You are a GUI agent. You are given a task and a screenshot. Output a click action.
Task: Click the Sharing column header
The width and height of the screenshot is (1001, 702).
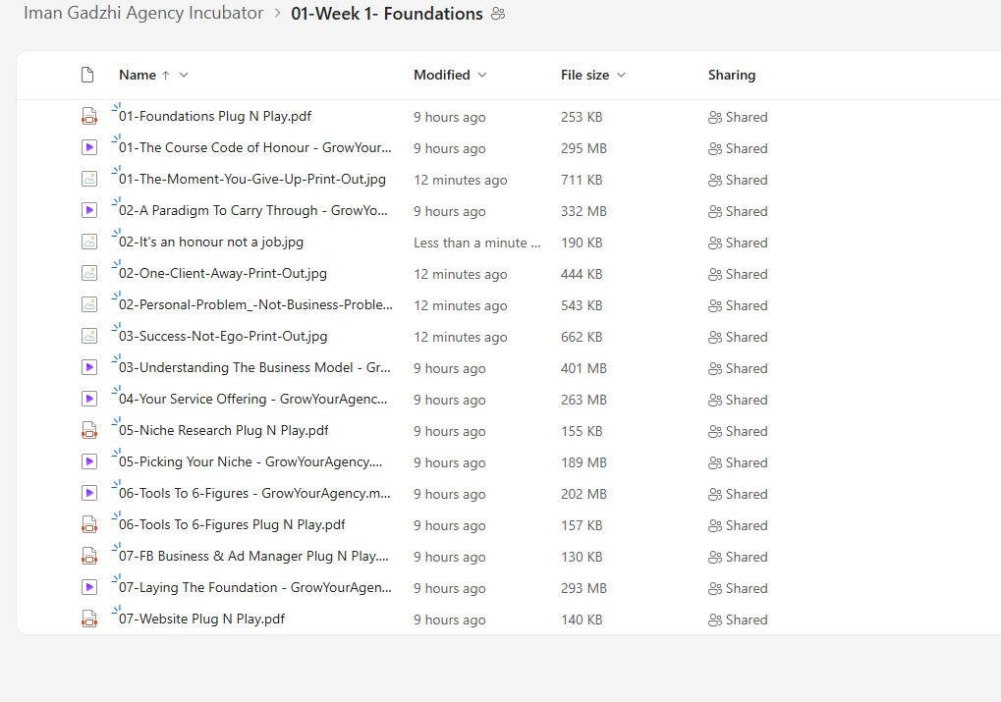[x=731, y=75]
